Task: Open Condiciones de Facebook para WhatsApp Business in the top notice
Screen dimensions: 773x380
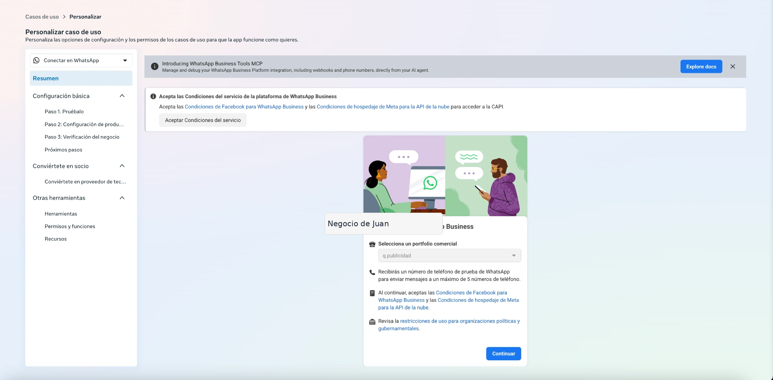Action: pyautogui.click(x=244, y=107)
